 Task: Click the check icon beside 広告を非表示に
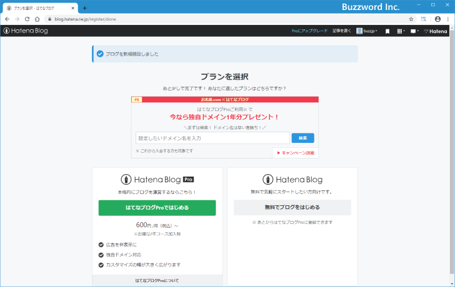101,245
